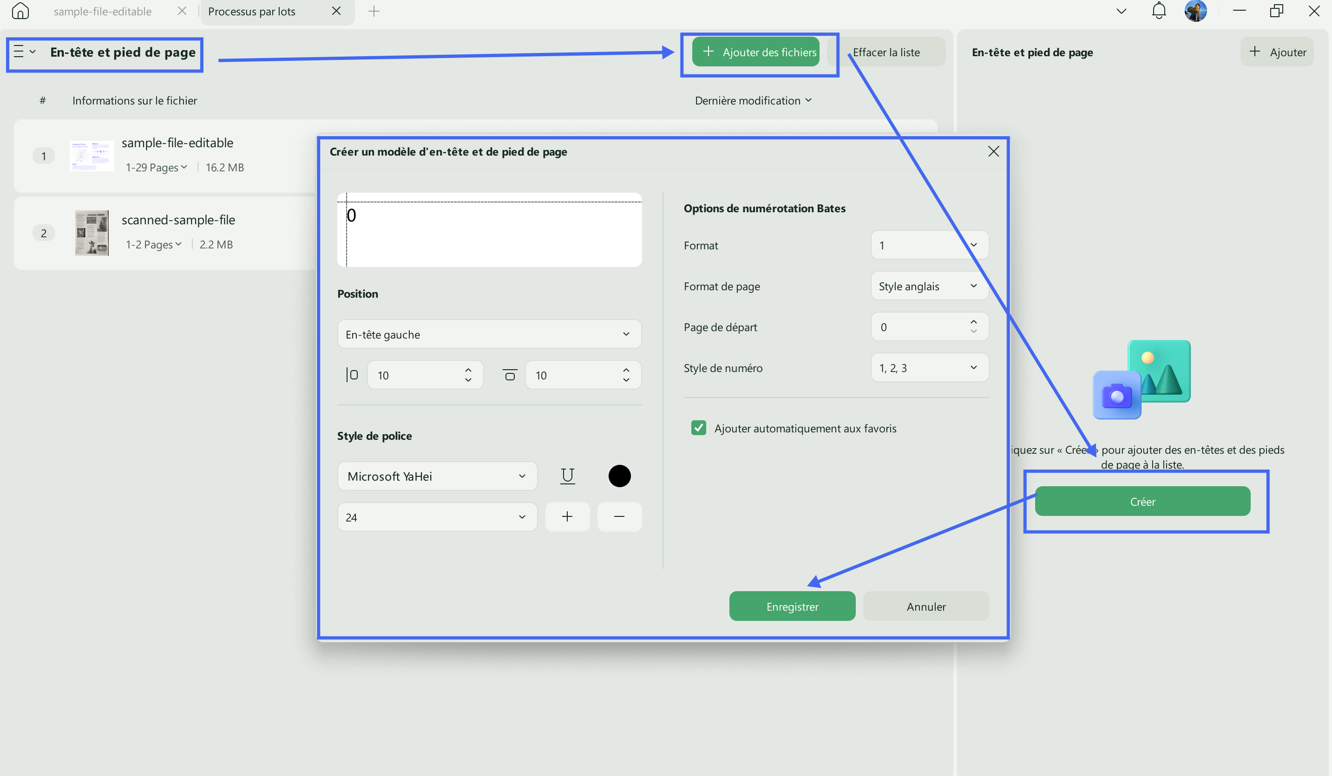Sort by Dernière modification dropdown

[x=753, y=100]
